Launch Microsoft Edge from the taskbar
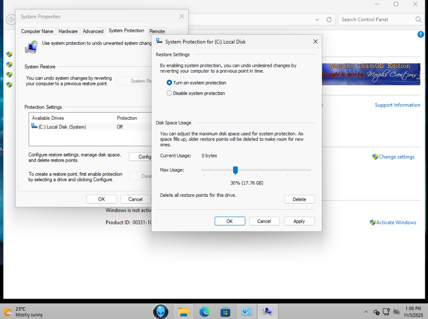 coord(204,312)
